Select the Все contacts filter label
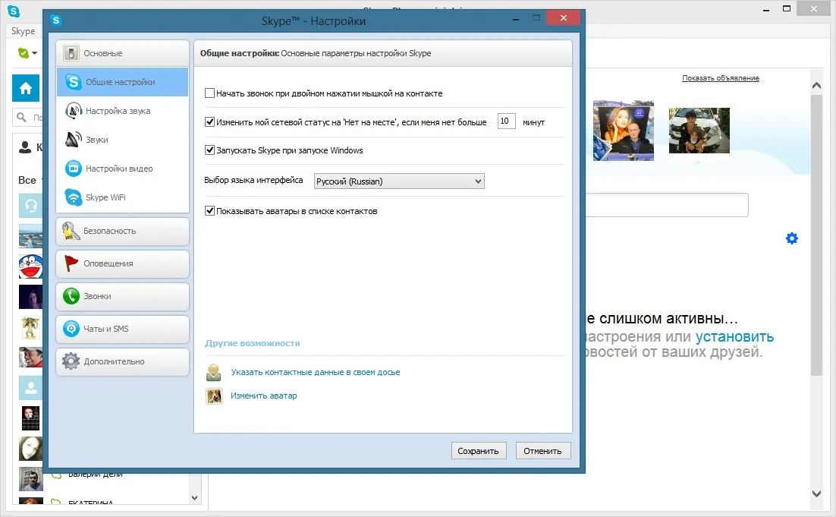 [27, 181]
